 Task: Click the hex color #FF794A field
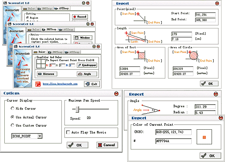coord(174,141)
